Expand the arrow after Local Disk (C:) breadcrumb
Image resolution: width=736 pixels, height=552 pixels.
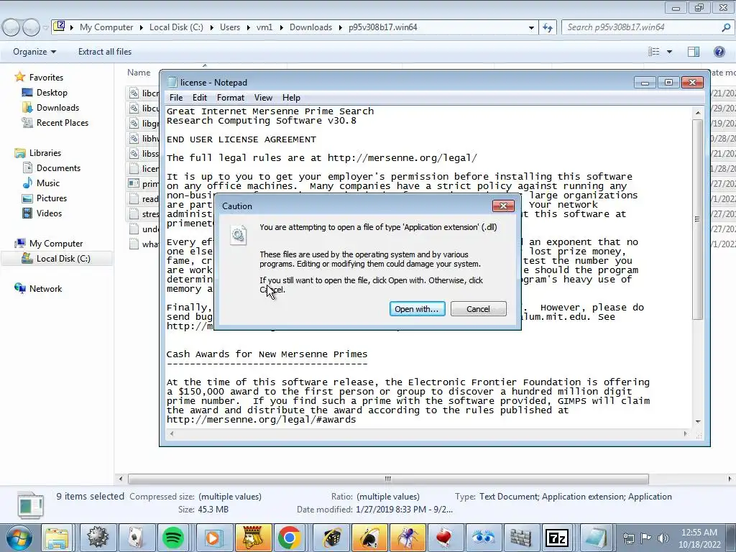[x=212, y=27]
